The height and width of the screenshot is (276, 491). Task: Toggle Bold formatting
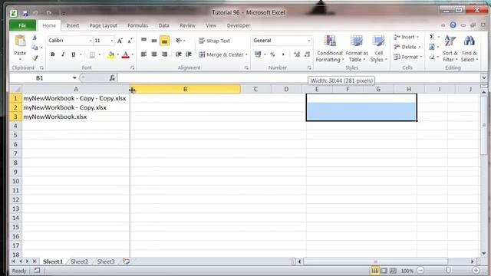coord(53,54)
